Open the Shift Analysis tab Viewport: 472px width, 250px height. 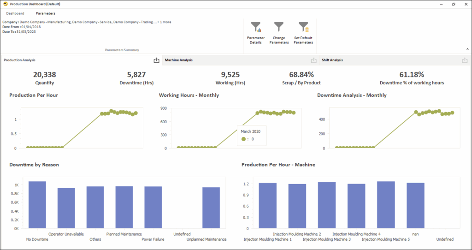click(x=332, y=60)
